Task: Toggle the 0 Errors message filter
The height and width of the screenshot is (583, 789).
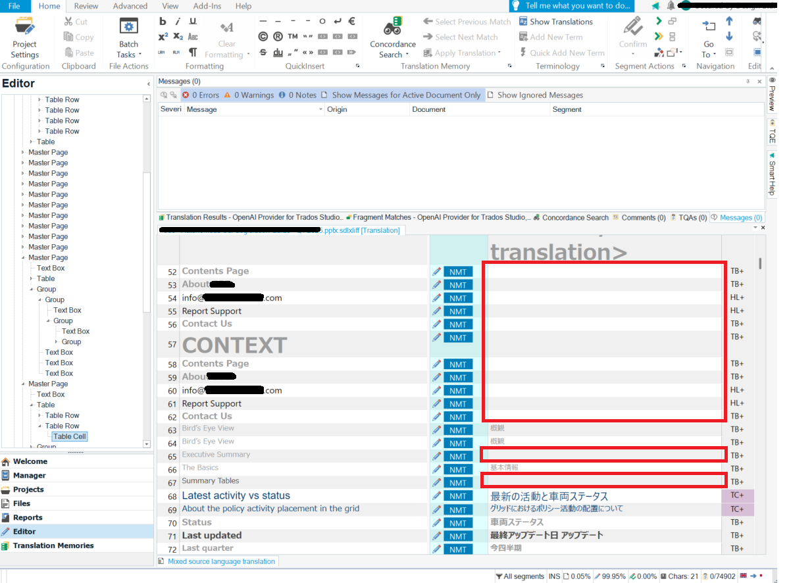Action: [201, 95]
